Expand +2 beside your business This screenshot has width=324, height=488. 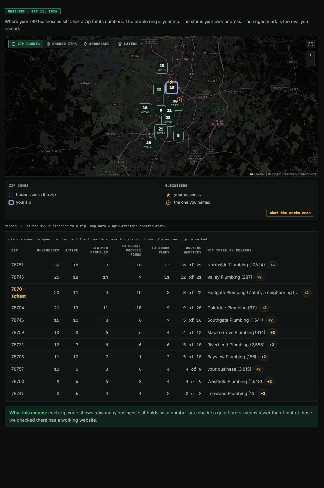[258, 369]
